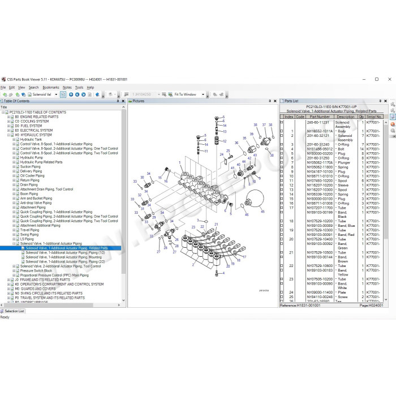The height and width of the screenshot is (396, 396).
Task: Click the topmost gray icon in right sidebar
Action: 393,104
